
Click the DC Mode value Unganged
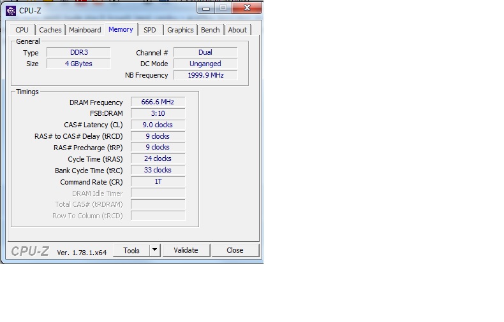pyautogui.click(x=205, y=64)
